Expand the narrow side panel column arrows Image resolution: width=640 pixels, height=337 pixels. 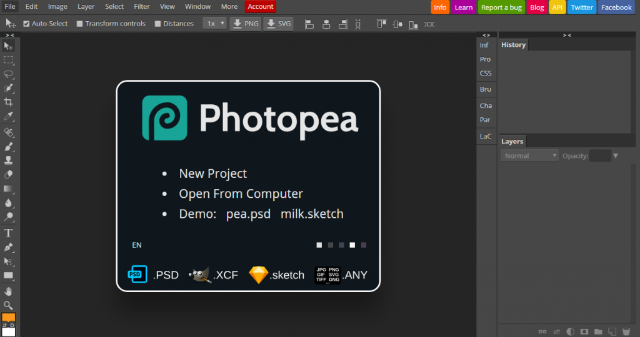(486, 36)
